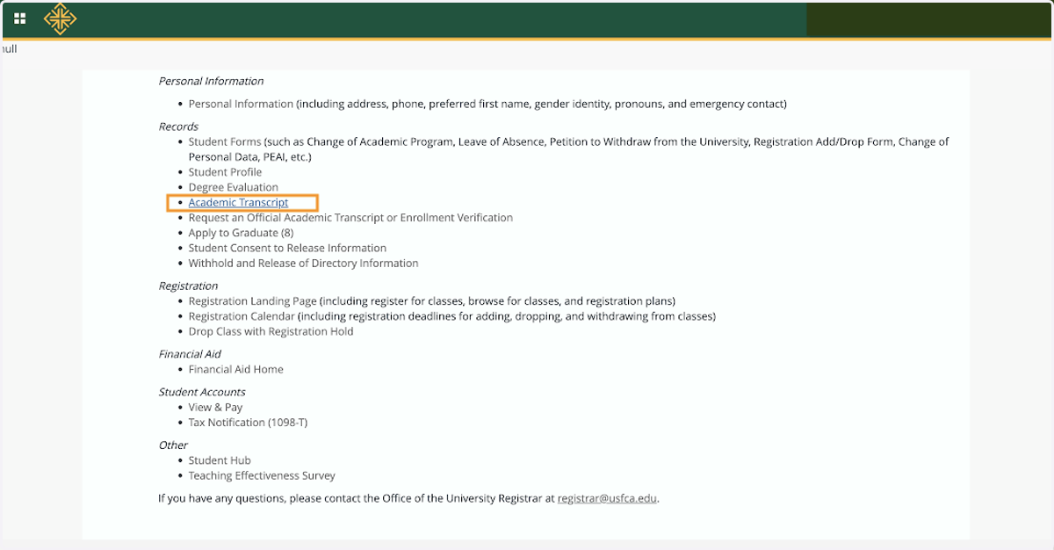Click the university crest logo
The height and width of the screenshot is (550, 1054).
60,18
